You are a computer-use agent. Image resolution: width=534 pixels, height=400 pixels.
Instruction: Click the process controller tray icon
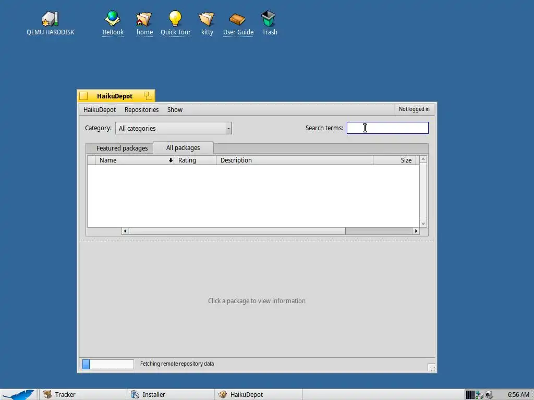point(470,395)
